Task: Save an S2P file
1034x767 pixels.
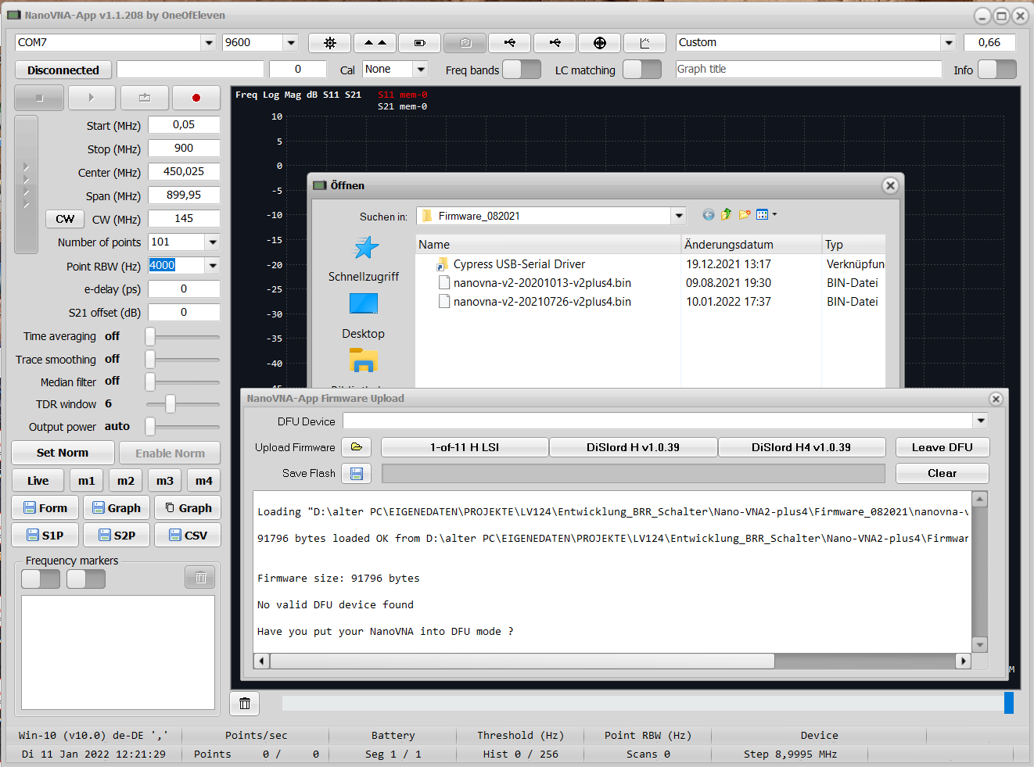Action: click(x=117, y=536)
